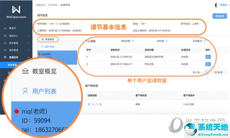Viewport: 230px width, 138px height.
Task: Select page 1 in pagination
Action: pyautogui.click(x=207, y=72)
